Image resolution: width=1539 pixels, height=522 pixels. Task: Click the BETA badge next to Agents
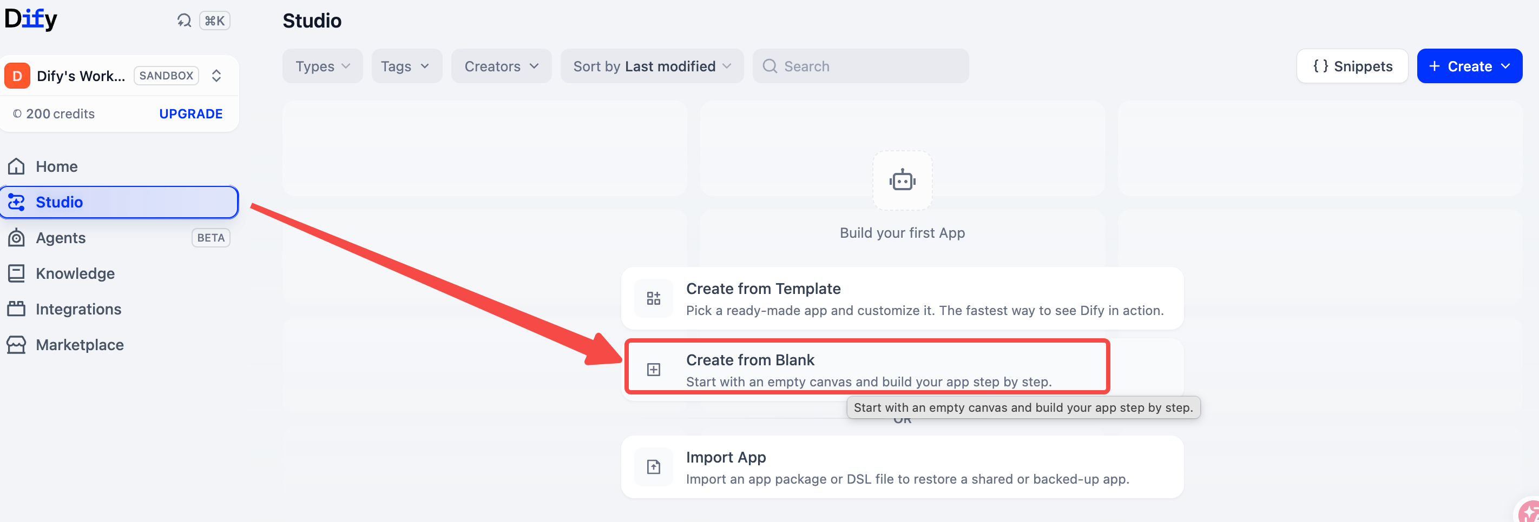tap(211, 238)
